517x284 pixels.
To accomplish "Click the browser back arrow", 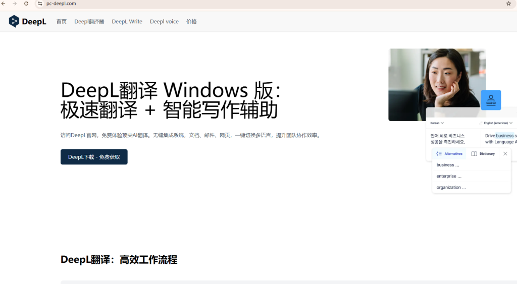I will (x=4, y=4).
